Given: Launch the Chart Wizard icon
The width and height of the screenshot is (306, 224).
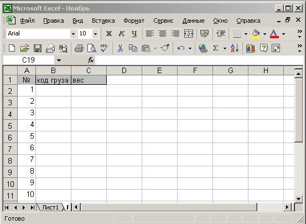Looking at the screenshot, I should pos(251,48).
